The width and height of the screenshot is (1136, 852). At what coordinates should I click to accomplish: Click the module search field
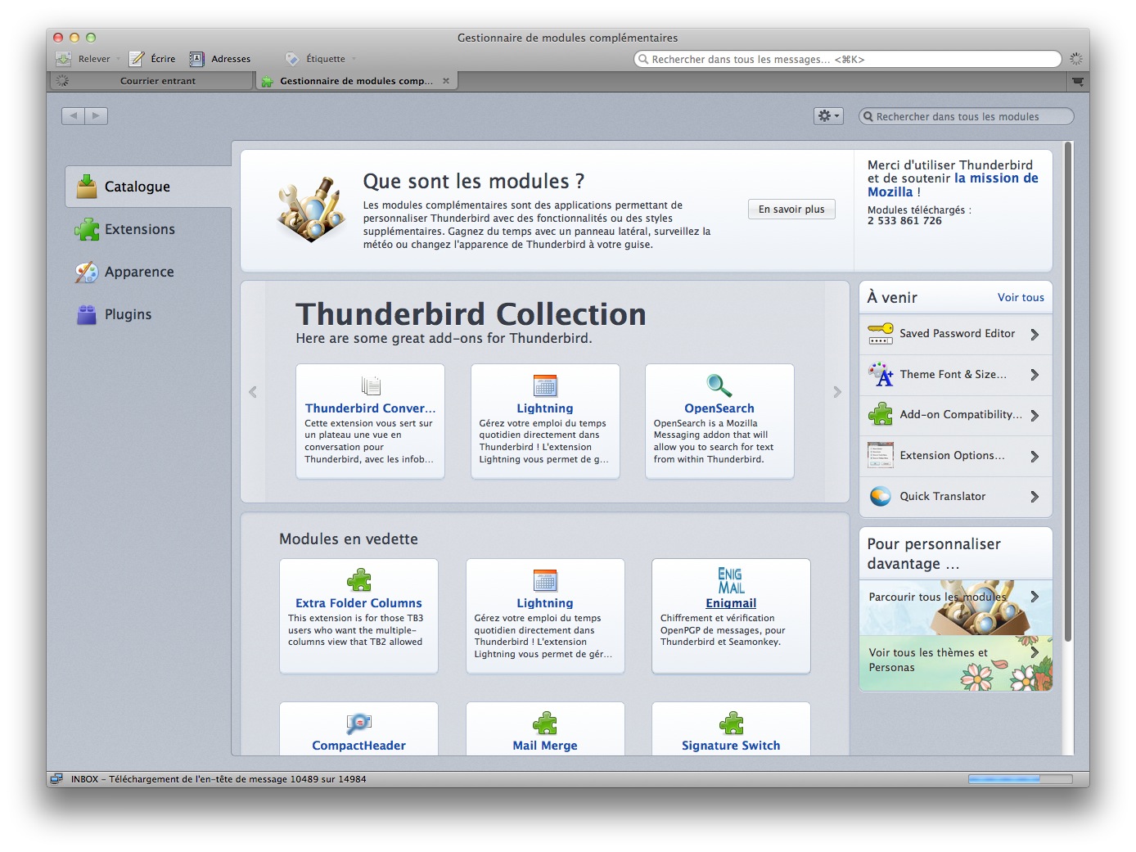[966, 116]
